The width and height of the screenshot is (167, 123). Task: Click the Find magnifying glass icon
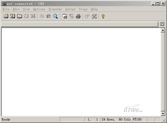(x=56, y=16)
